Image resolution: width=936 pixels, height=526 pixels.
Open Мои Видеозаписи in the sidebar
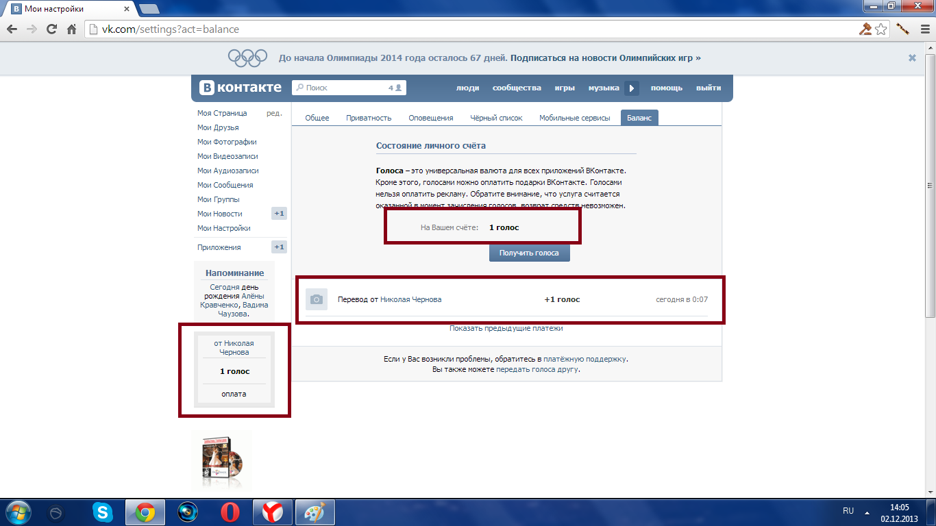[227, 156]
